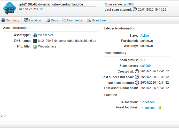Image resolution: width=179 pixels, height=135 pixels.
Task: Click help icon beside Last successful scan
Action: [x=137, y=77]
